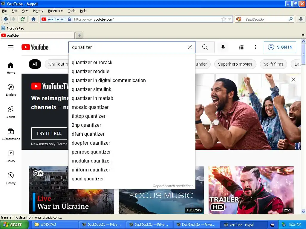Open History in the YouTube sidebar
Viewport: 306px width, 229px height.
11,178
